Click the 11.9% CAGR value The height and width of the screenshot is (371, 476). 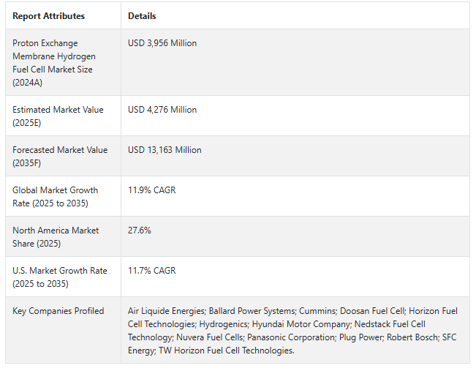tap(151, 190)
